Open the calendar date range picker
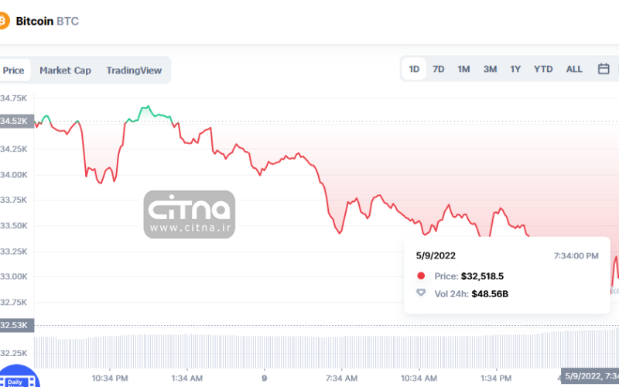 [604, 69]
